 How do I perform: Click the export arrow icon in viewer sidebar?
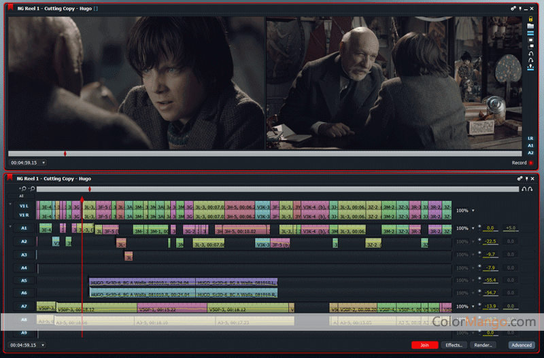[x=530, y=67]
